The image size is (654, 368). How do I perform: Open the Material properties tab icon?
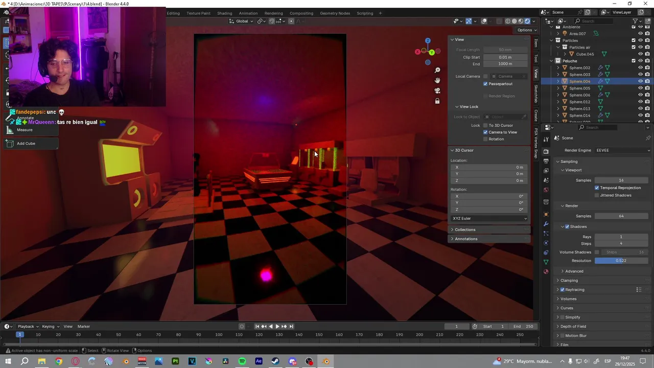pos(546,272)
